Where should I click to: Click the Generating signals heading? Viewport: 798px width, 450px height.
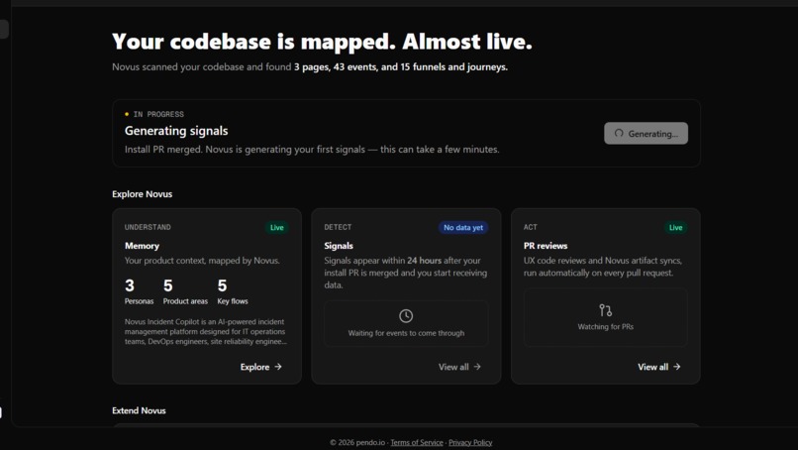(176, 131)
